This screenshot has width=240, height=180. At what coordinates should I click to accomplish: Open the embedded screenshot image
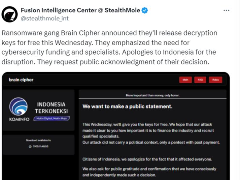tap(116, 126)
